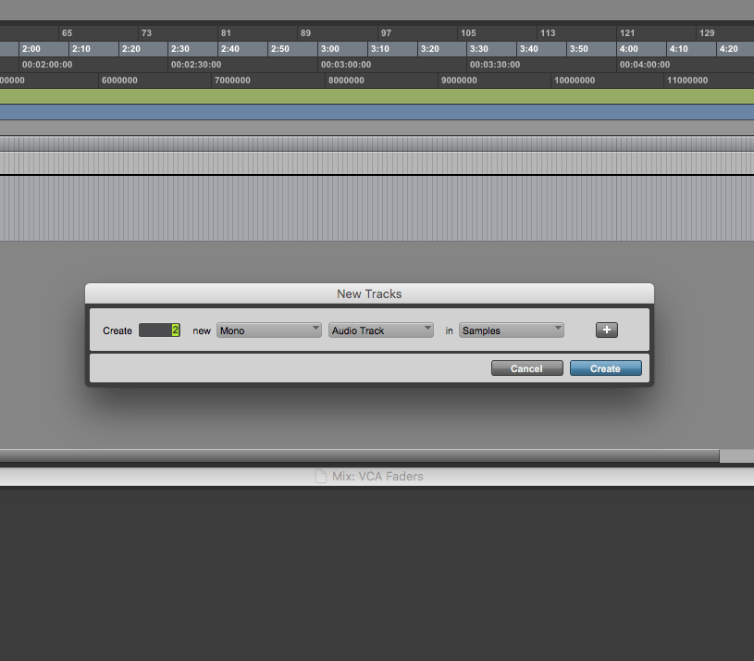Open the Samples timebase dropdown
The width and height of the screenshot is (754, 661).
coord(512,330)
